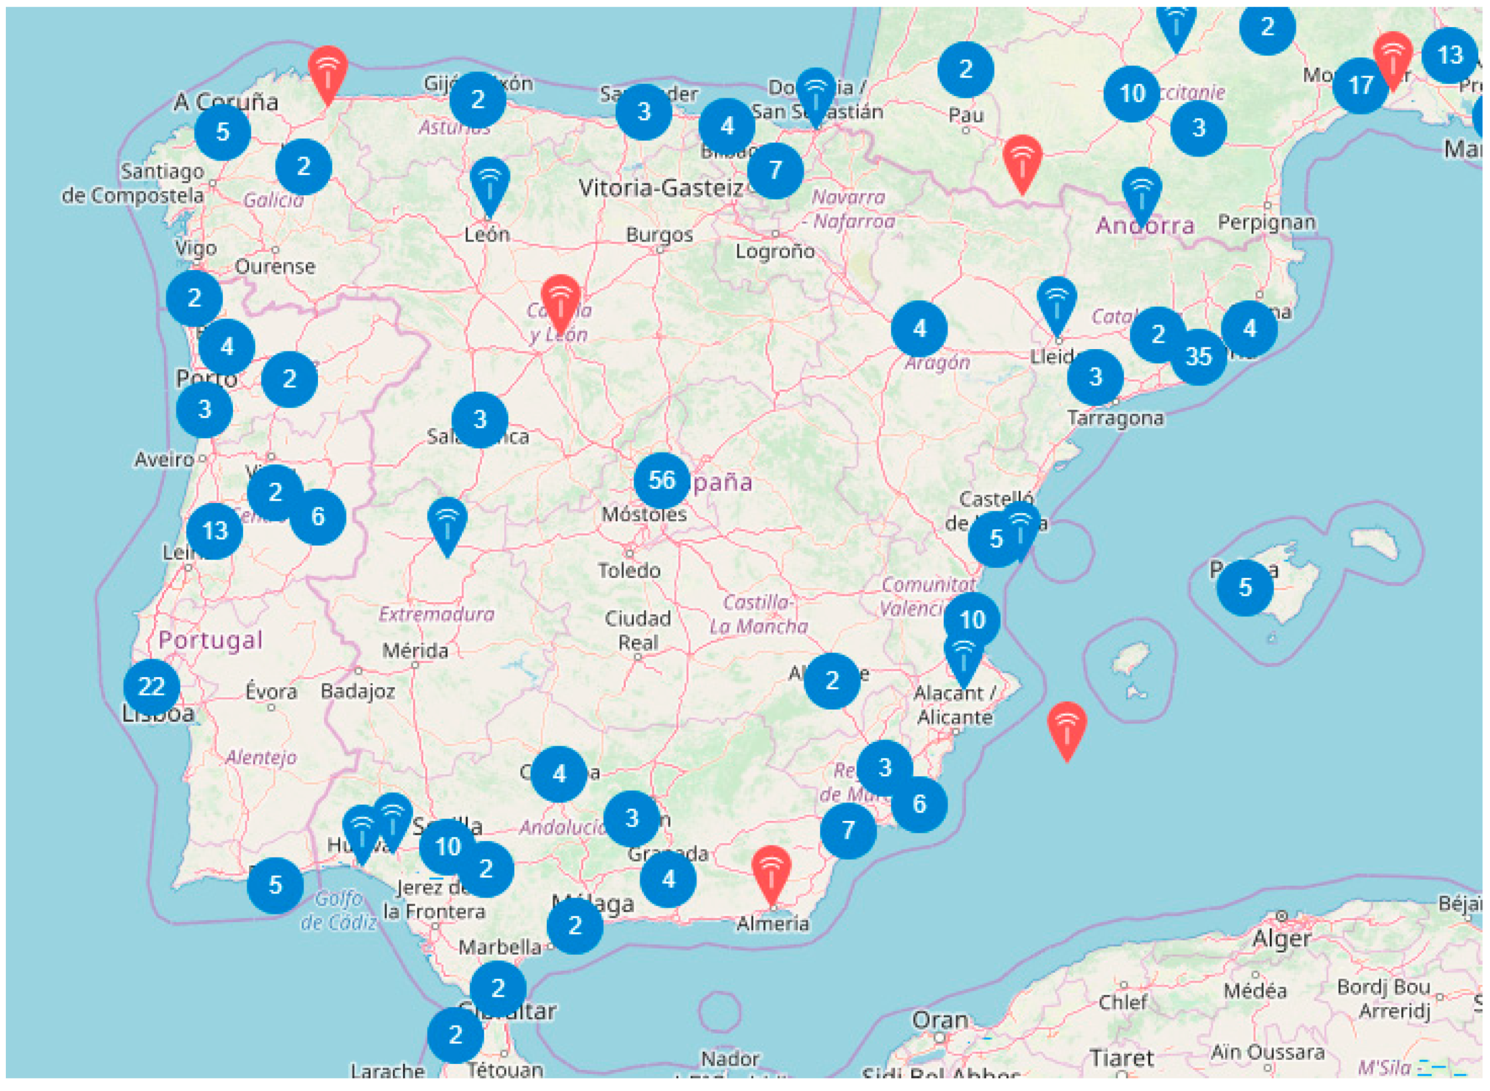Open the 22 cluster at Lisboa
The height and width of the screenshot is (1091, 1490).
pyautogui.click(x=151, y=687)
